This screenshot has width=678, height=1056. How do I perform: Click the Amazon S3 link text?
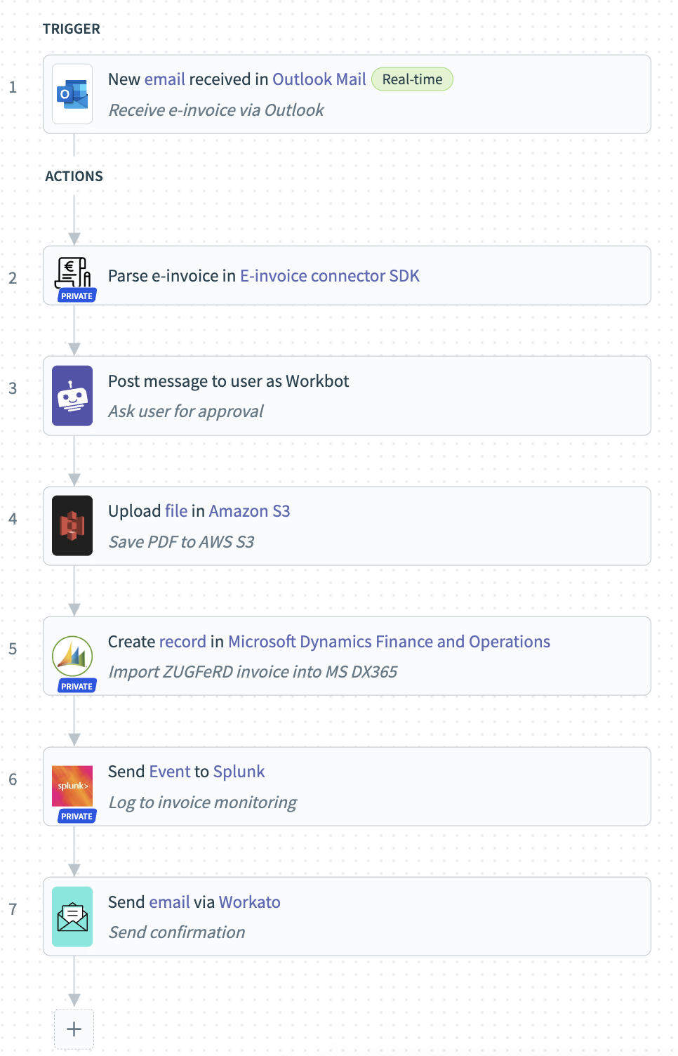[249, 511]
